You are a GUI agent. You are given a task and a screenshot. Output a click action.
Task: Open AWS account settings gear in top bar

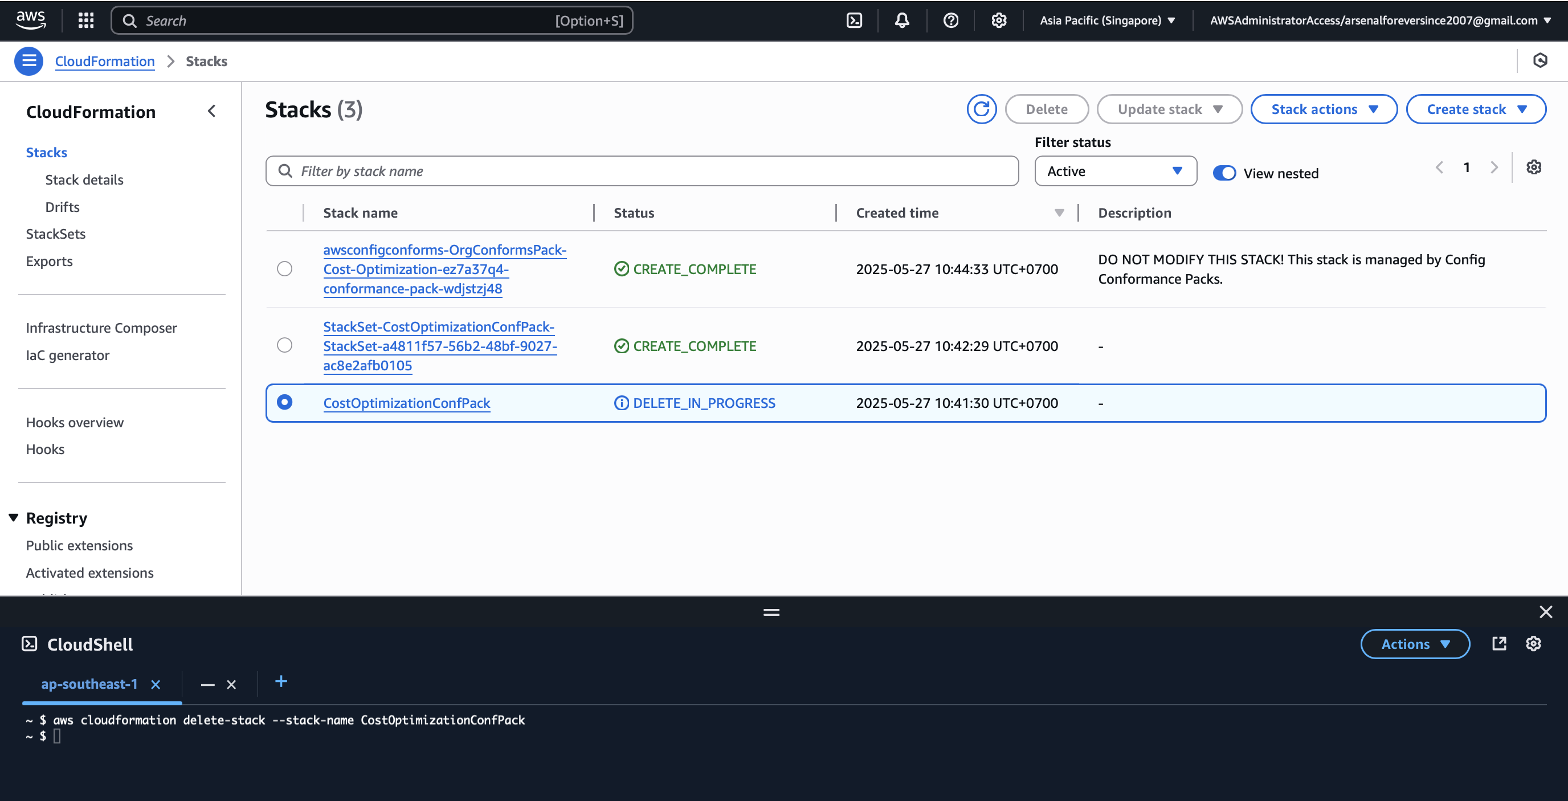pos(998,20)
